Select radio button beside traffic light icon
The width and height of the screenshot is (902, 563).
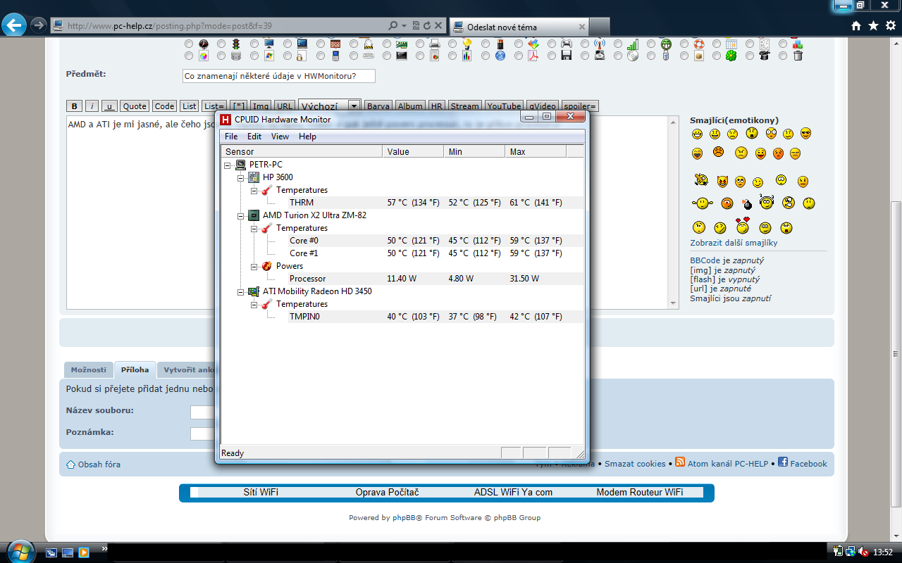[221, 44]
